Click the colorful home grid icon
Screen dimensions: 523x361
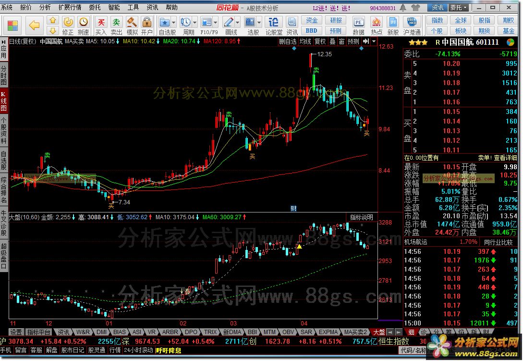(12, 25)
